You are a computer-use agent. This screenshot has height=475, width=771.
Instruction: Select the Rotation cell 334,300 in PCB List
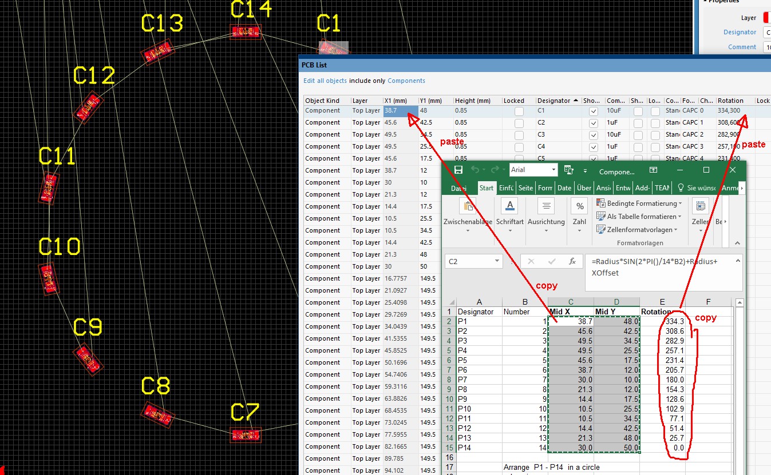tap(735, 111)
